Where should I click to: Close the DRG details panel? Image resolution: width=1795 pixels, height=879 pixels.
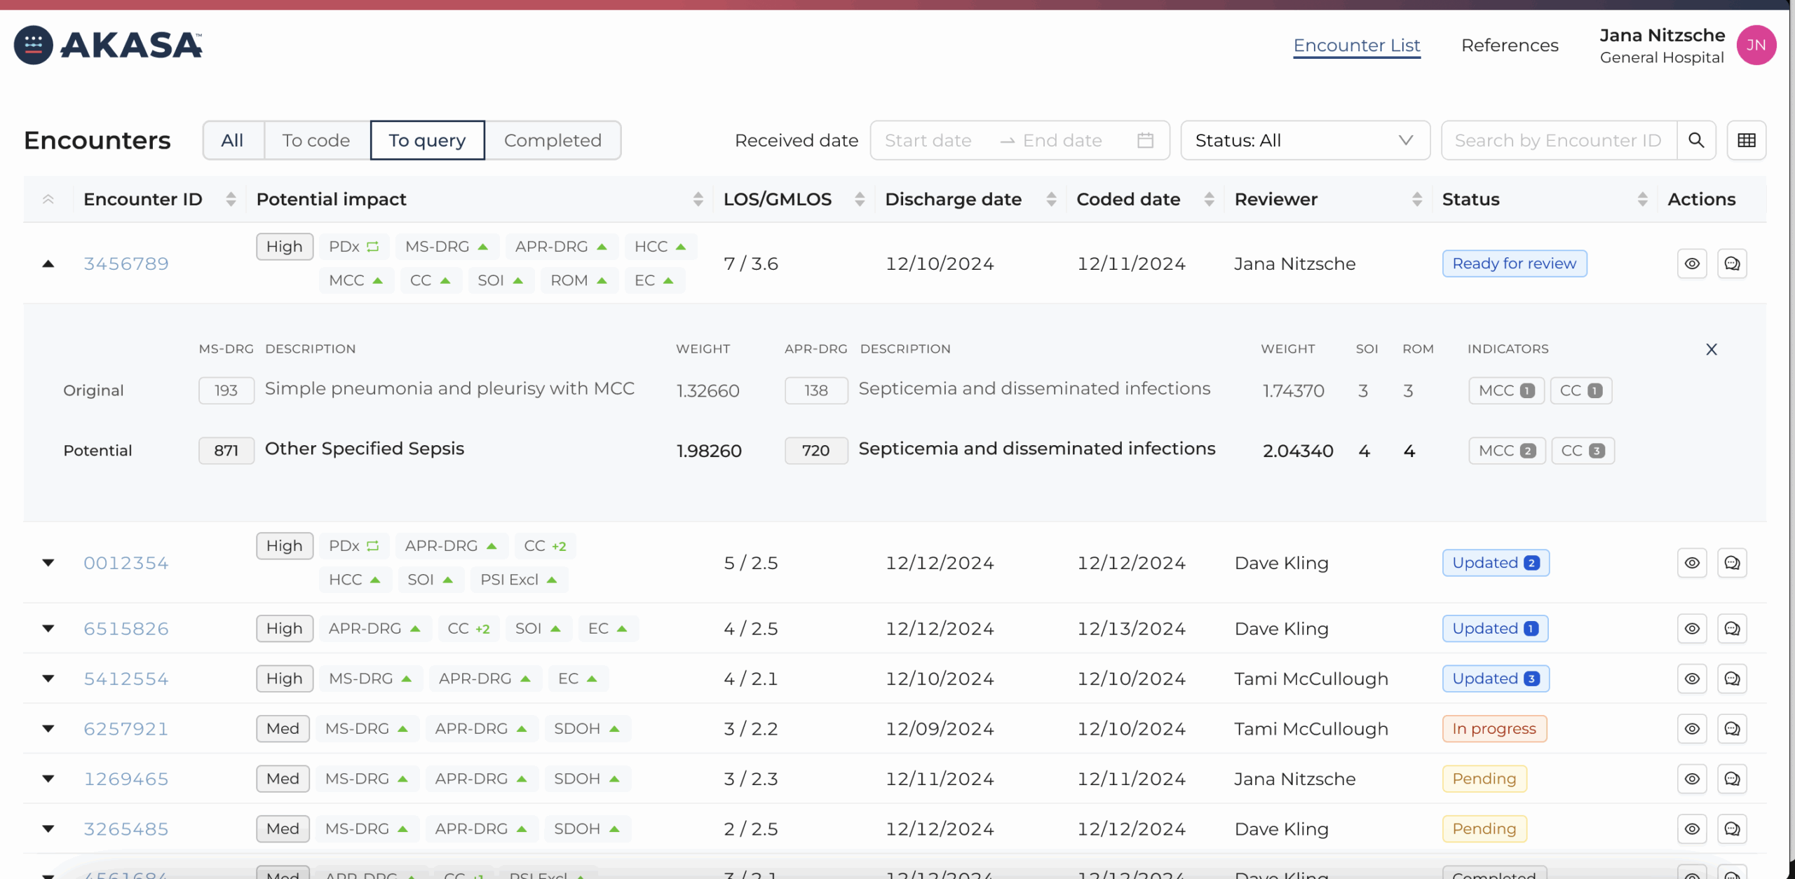pyautogui.click(x=1711, y=349)
